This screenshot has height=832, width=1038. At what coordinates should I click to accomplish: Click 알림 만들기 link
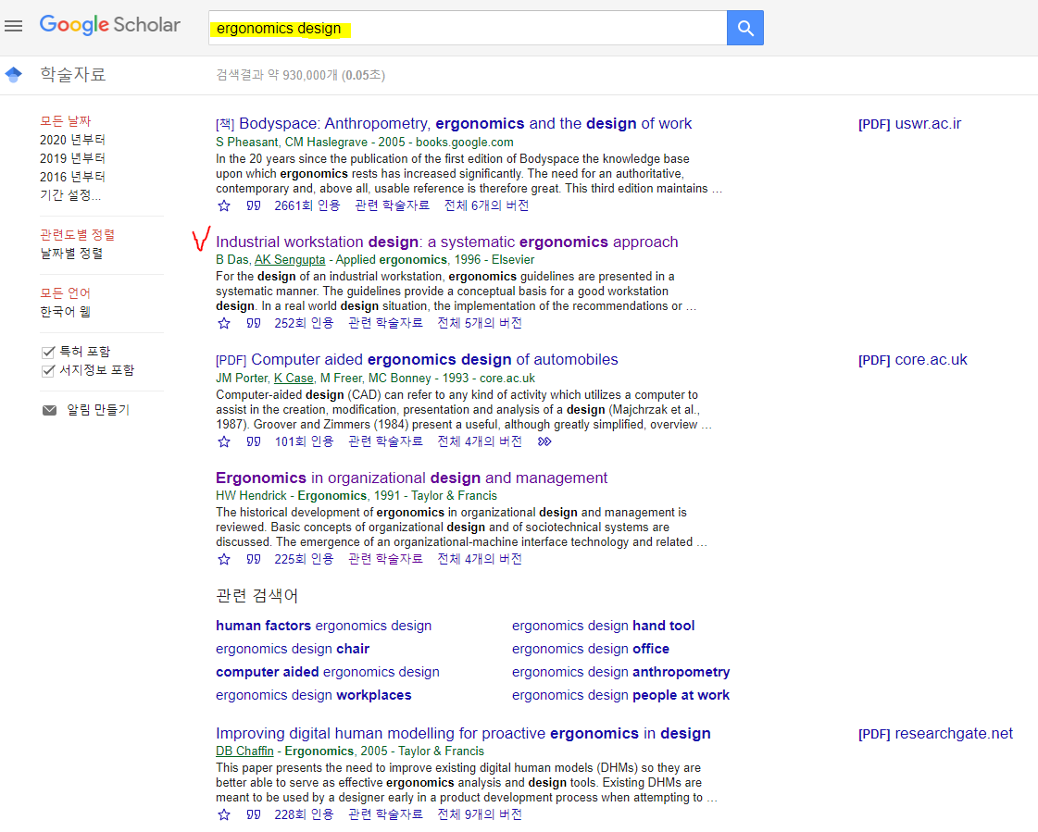tap(98, 410)
